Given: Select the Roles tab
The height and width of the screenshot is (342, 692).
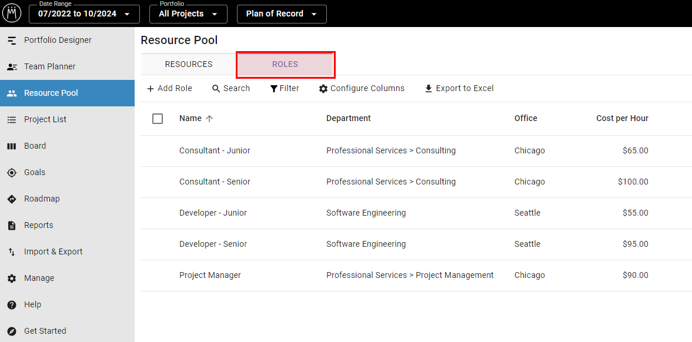Looking at the screenshot, I should (285, 65).
